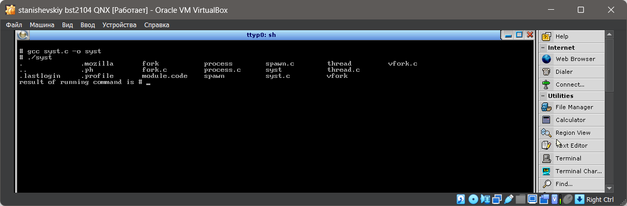This screenshot has width=627, height=206.
Task: Collapse the Internet shelf section
Action: coord(543,48)
